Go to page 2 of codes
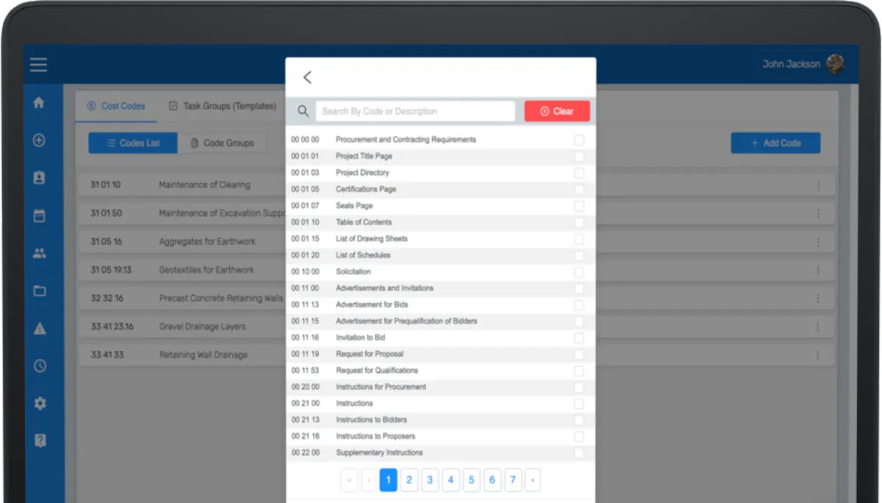The image size is (882, 503). tap(409, 480)
